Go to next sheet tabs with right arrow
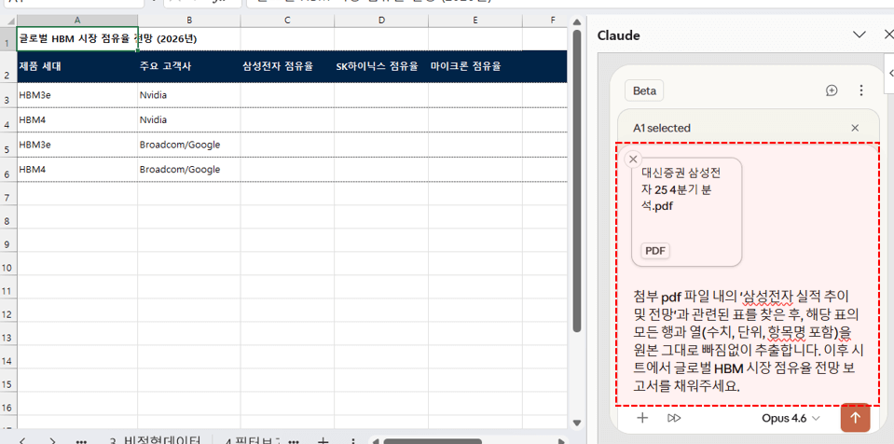Screen dimensions: 894x444 click(52, 440)
